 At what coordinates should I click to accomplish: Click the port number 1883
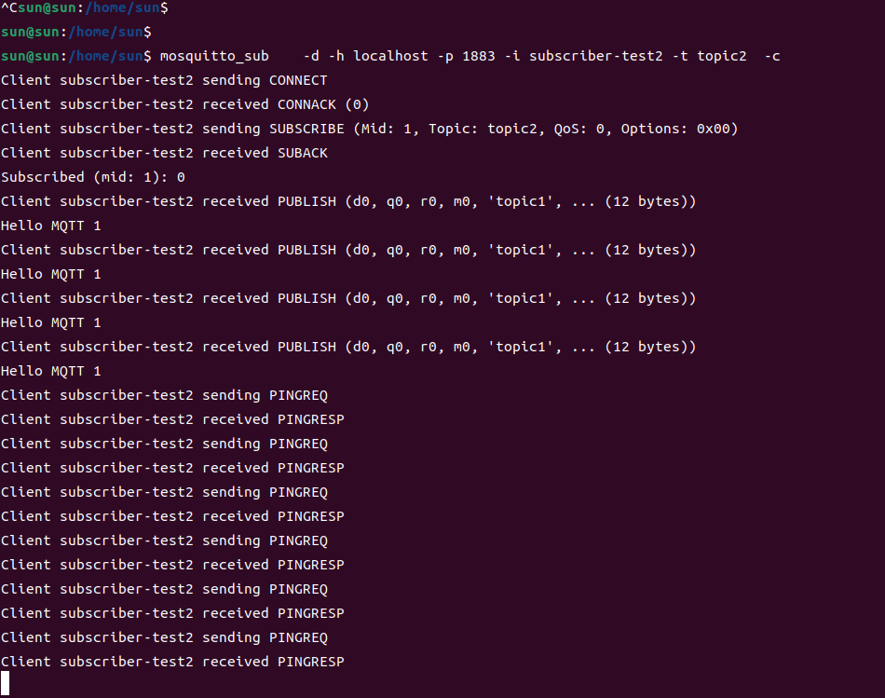click(x=479, y=57)
